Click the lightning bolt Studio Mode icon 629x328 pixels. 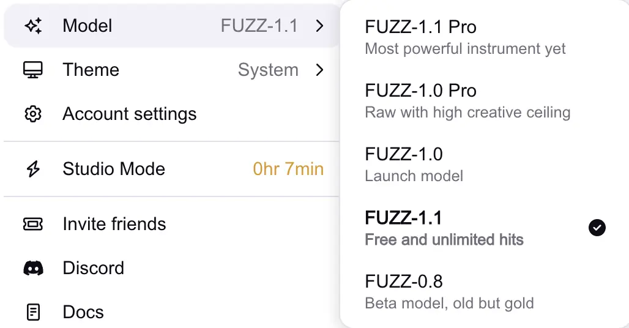tap(33, 170)
